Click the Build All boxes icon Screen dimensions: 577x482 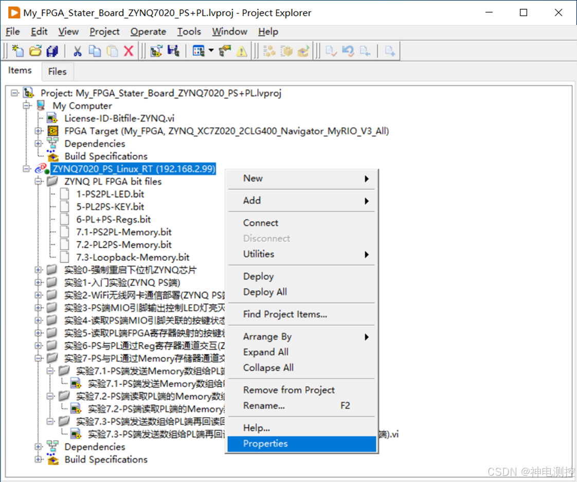tap(269, 51)
